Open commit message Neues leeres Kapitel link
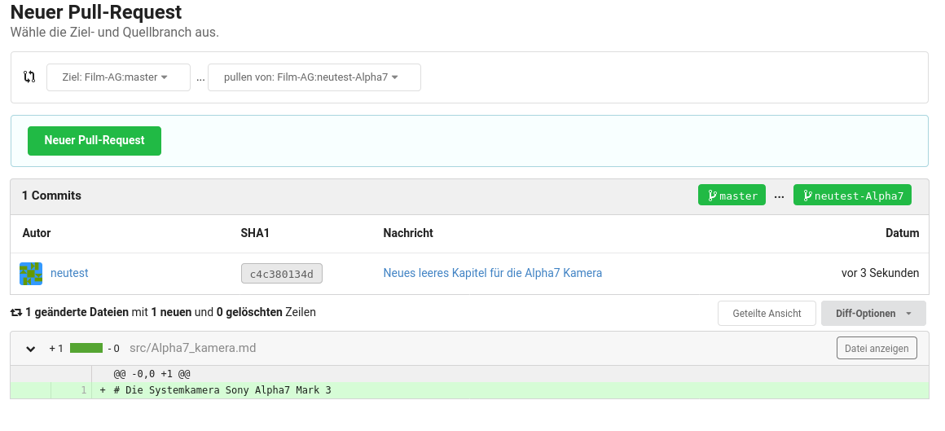 click(x=492, y=273)
